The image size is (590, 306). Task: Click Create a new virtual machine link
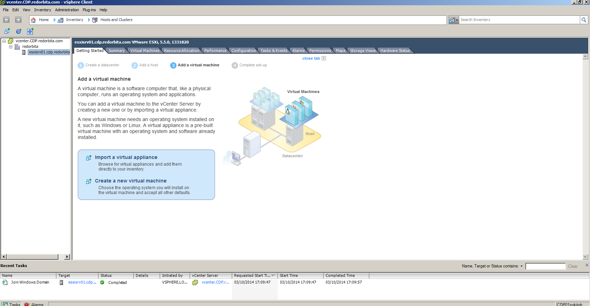click(130, 181)
